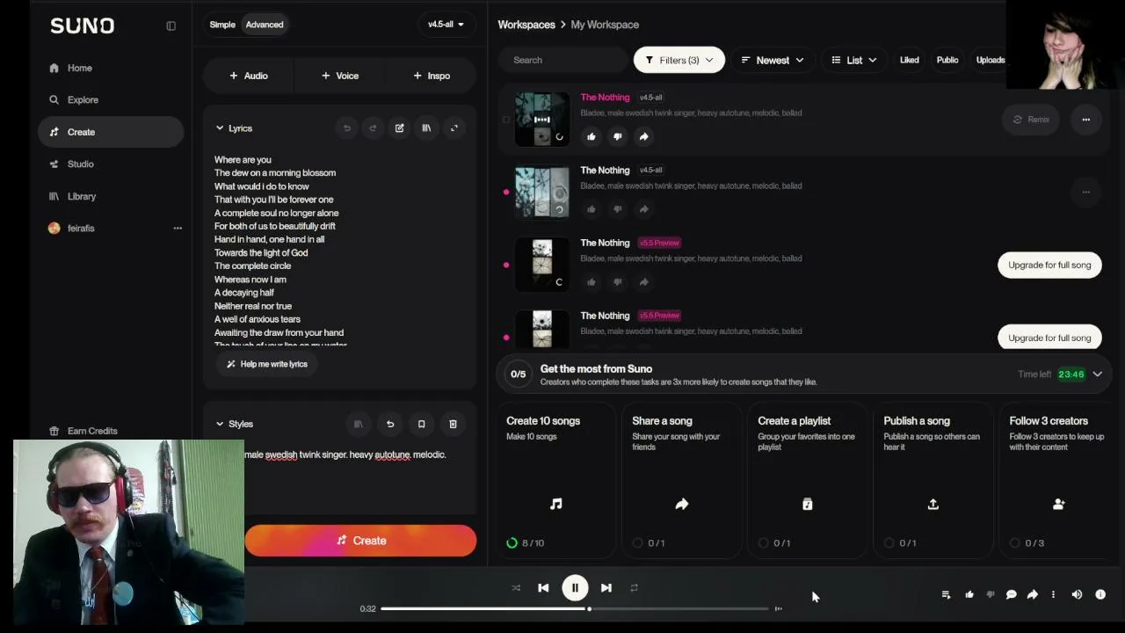Click the song Search field
1125x633 pixels.
click(x=562, y=60)
